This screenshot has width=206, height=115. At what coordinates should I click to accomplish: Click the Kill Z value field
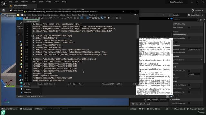point(194,74)
